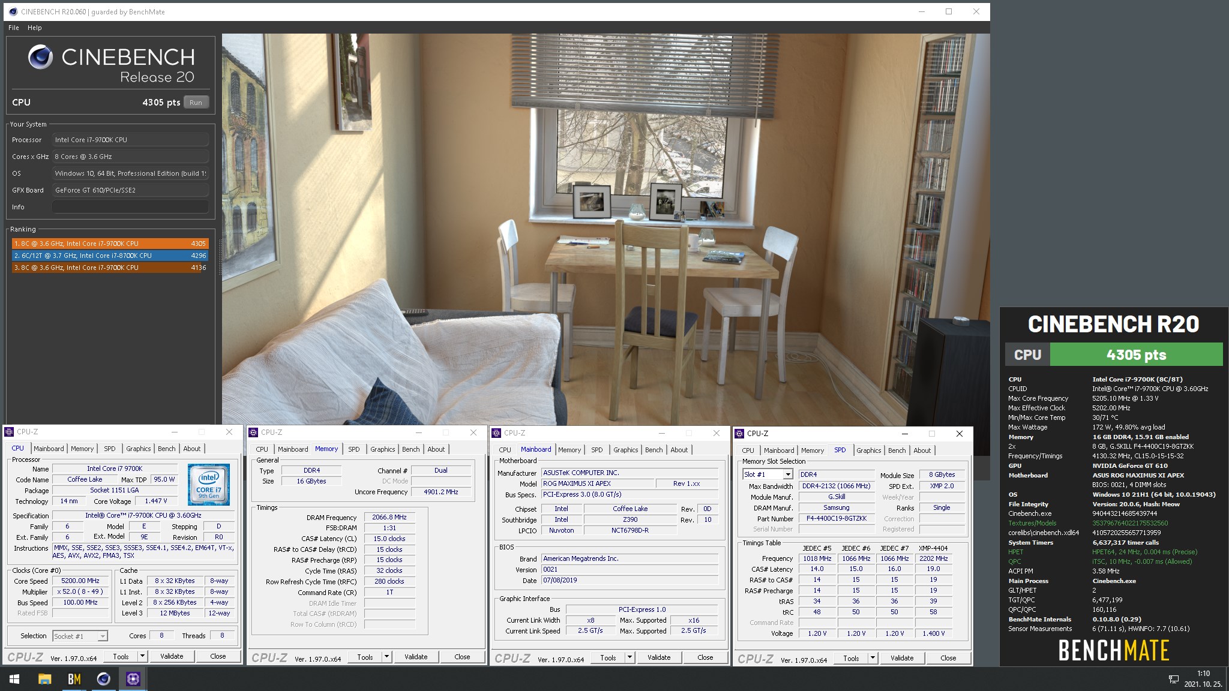Screen dimensions: 1229x691
Task: Open Socket #1 selection dropdown
Action: click(x=80, y=636)
